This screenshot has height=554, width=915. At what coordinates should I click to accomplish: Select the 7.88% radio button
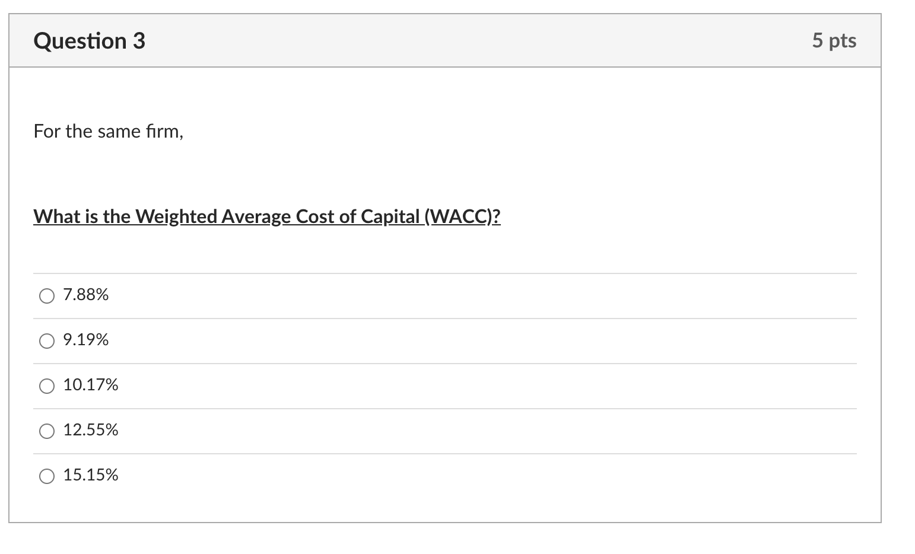coord(46,295)
